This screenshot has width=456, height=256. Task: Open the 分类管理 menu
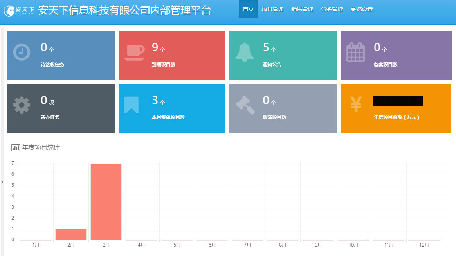point(332,9)
